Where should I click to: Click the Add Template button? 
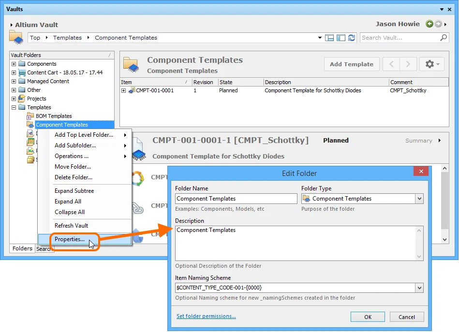(352, 64)
